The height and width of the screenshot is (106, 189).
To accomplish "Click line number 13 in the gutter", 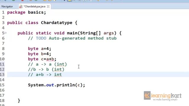I will tap(2, 74).
